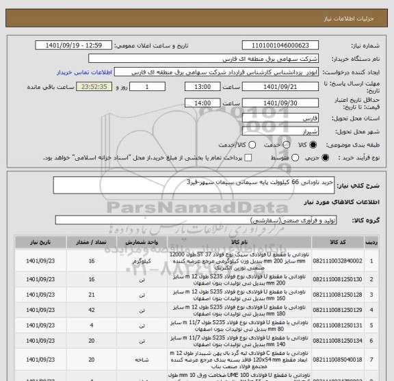The width and height of the screenshot is (394, 381).
Task: Click the remaining time countdown 23:52:35
Action: coord(94,87)
